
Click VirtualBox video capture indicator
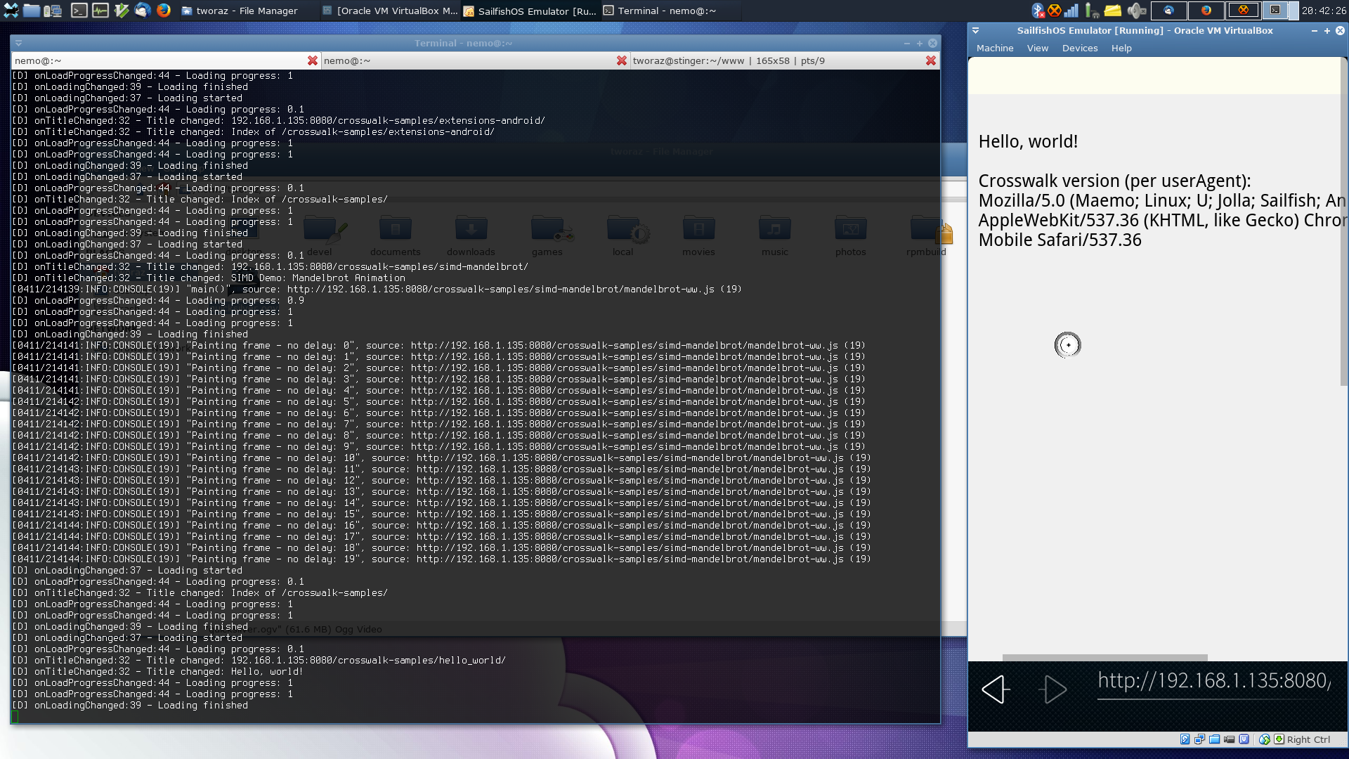pyautogui.click(x=1229, y=739)
